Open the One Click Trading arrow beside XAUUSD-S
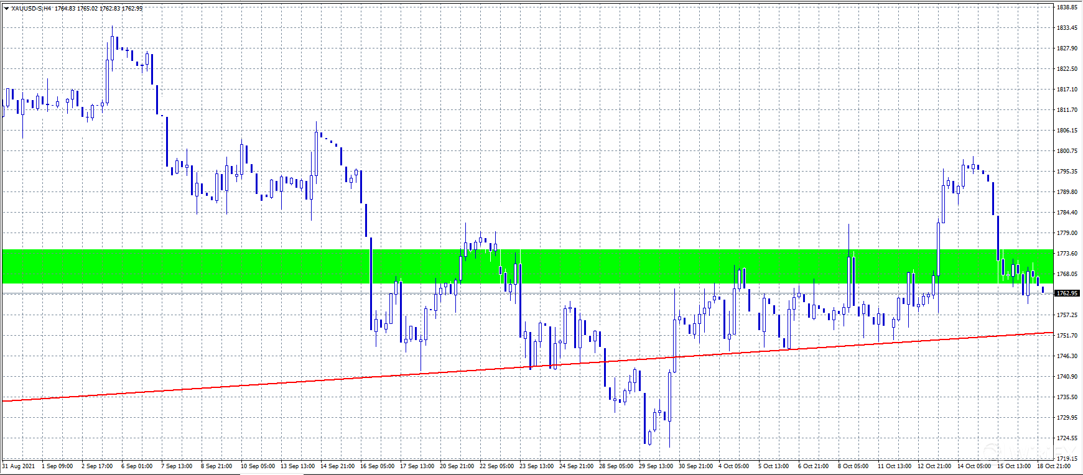 6,9
